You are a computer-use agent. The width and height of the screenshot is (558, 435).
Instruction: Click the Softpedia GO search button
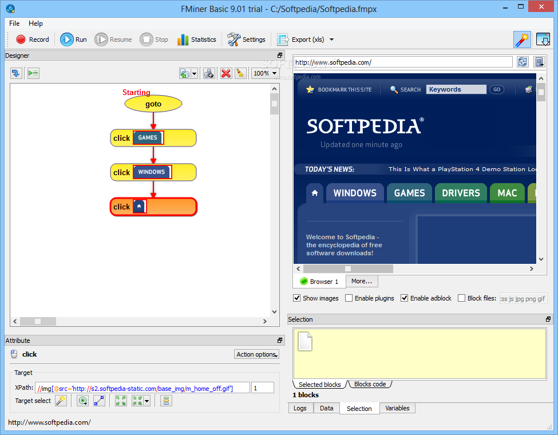pyautogui.click(x=497, y=89)
